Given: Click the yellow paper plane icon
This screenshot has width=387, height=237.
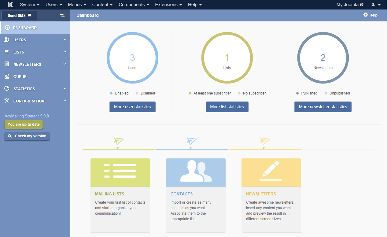Looking at the screenshot, I should (x=265, y=141).
